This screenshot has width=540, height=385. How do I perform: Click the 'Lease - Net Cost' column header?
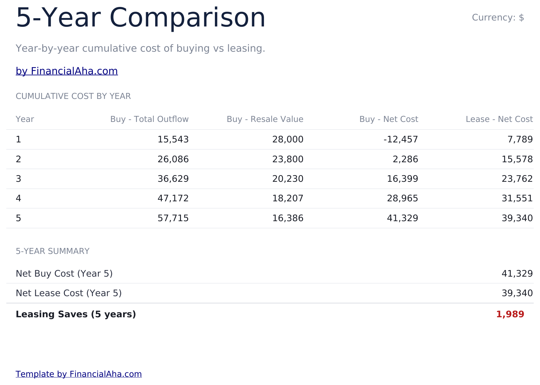click(499, 119)
